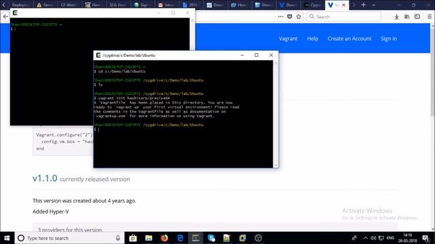Screen dimensions: 435x244
Task: Click Create an Account link
Action: [x=349, y=39]
